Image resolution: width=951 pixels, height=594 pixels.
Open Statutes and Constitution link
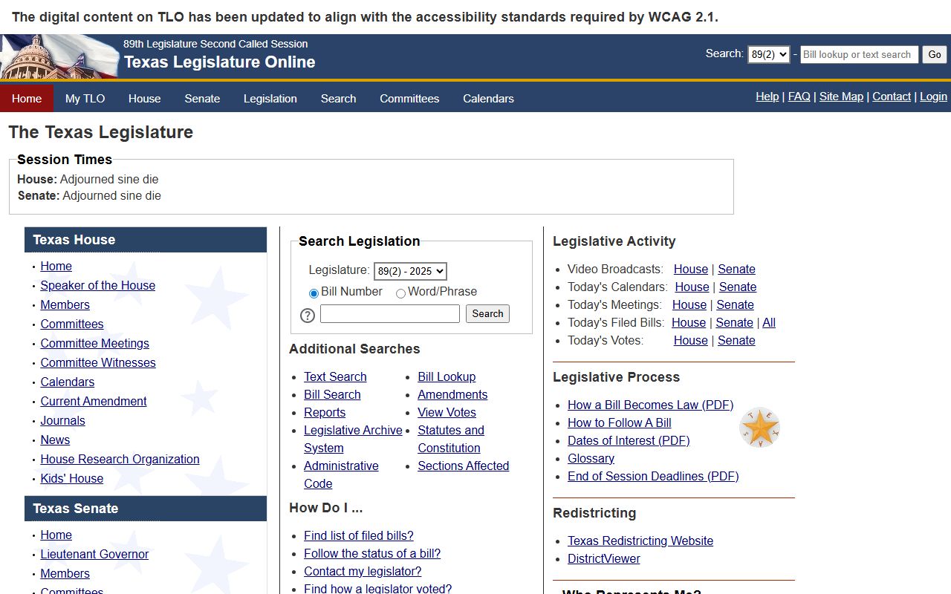click(x=451, y=439)
